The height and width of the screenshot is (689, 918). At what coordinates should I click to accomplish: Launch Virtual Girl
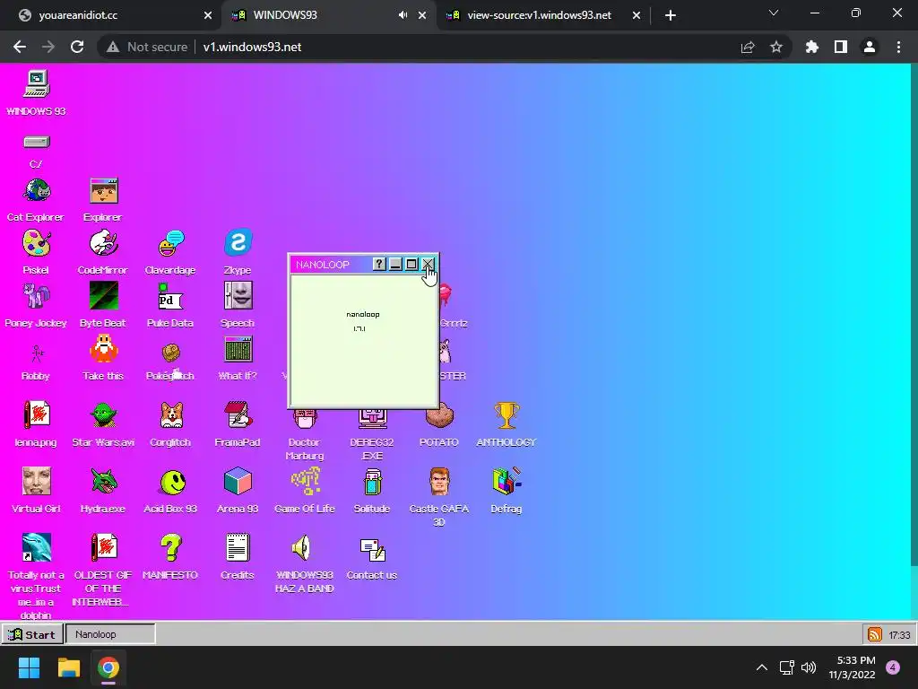coord(36,482)
